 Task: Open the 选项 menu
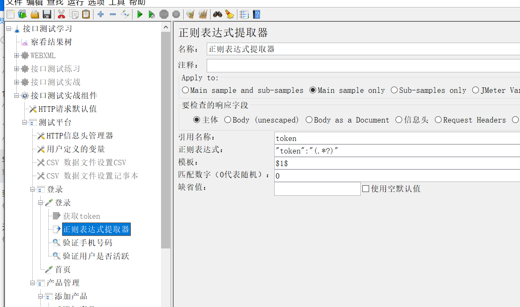[x=96, y=3]
